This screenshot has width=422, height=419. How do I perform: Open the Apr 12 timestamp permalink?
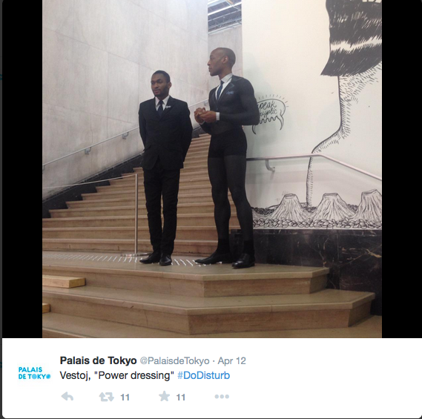(231, 361)
